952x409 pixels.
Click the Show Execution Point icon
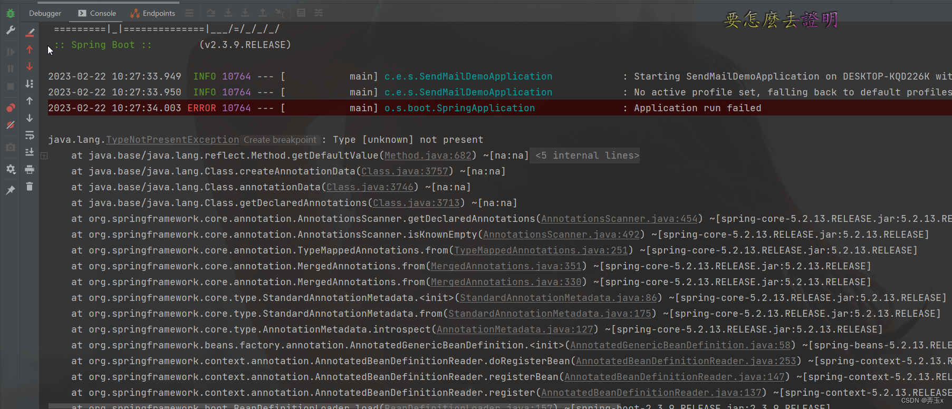click(189, 13)
